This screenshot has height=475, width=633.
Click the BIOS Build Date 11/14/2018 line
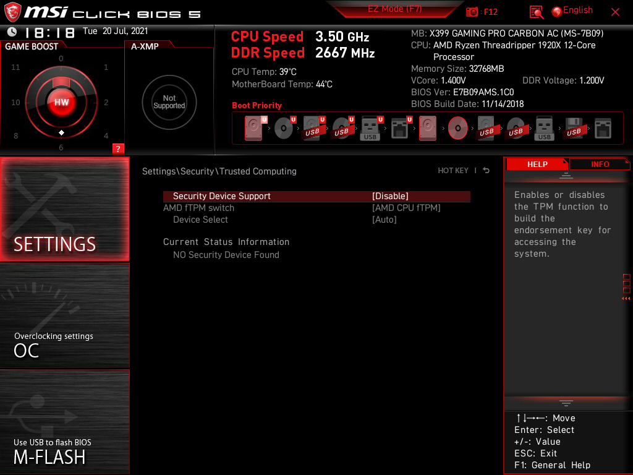[x=467, y=104]
